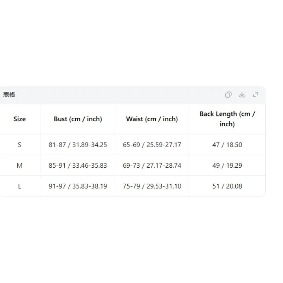Click back length value 49 / 19.29
This screenshot has width=283, height=283.
point(227,166)
